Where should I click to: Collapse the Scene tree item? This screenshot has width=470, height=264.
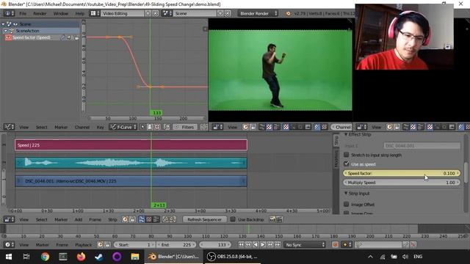tap(3, 24)
